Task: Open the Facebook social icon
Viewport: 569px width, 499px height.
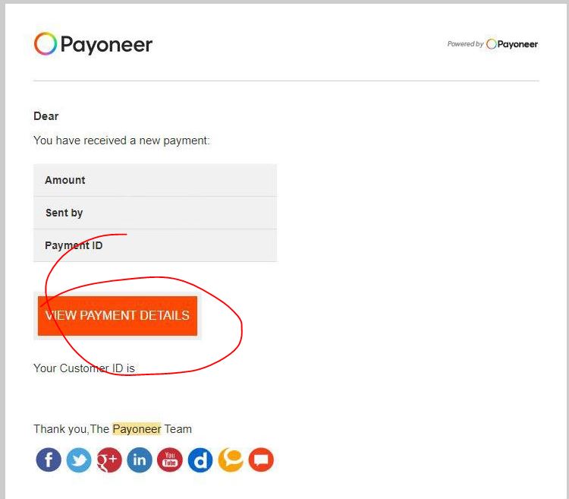Action: tap(49, 460)
